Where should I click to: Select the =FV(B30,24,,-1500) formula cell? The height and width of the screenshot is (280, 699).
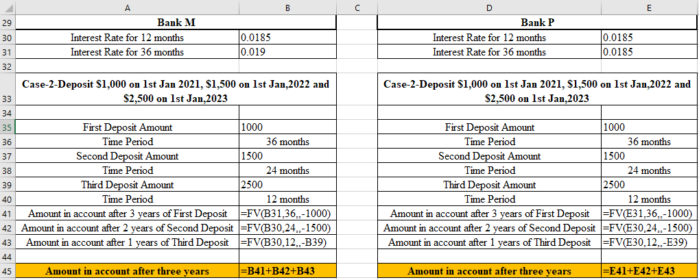tap(287, 228)
